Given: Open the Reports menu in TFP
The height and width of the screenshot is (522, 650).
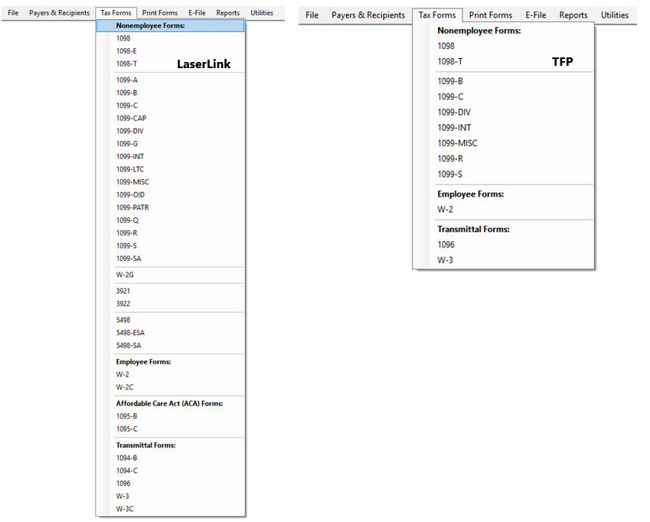Looking at the screenshot, I should tap(573, 15).
